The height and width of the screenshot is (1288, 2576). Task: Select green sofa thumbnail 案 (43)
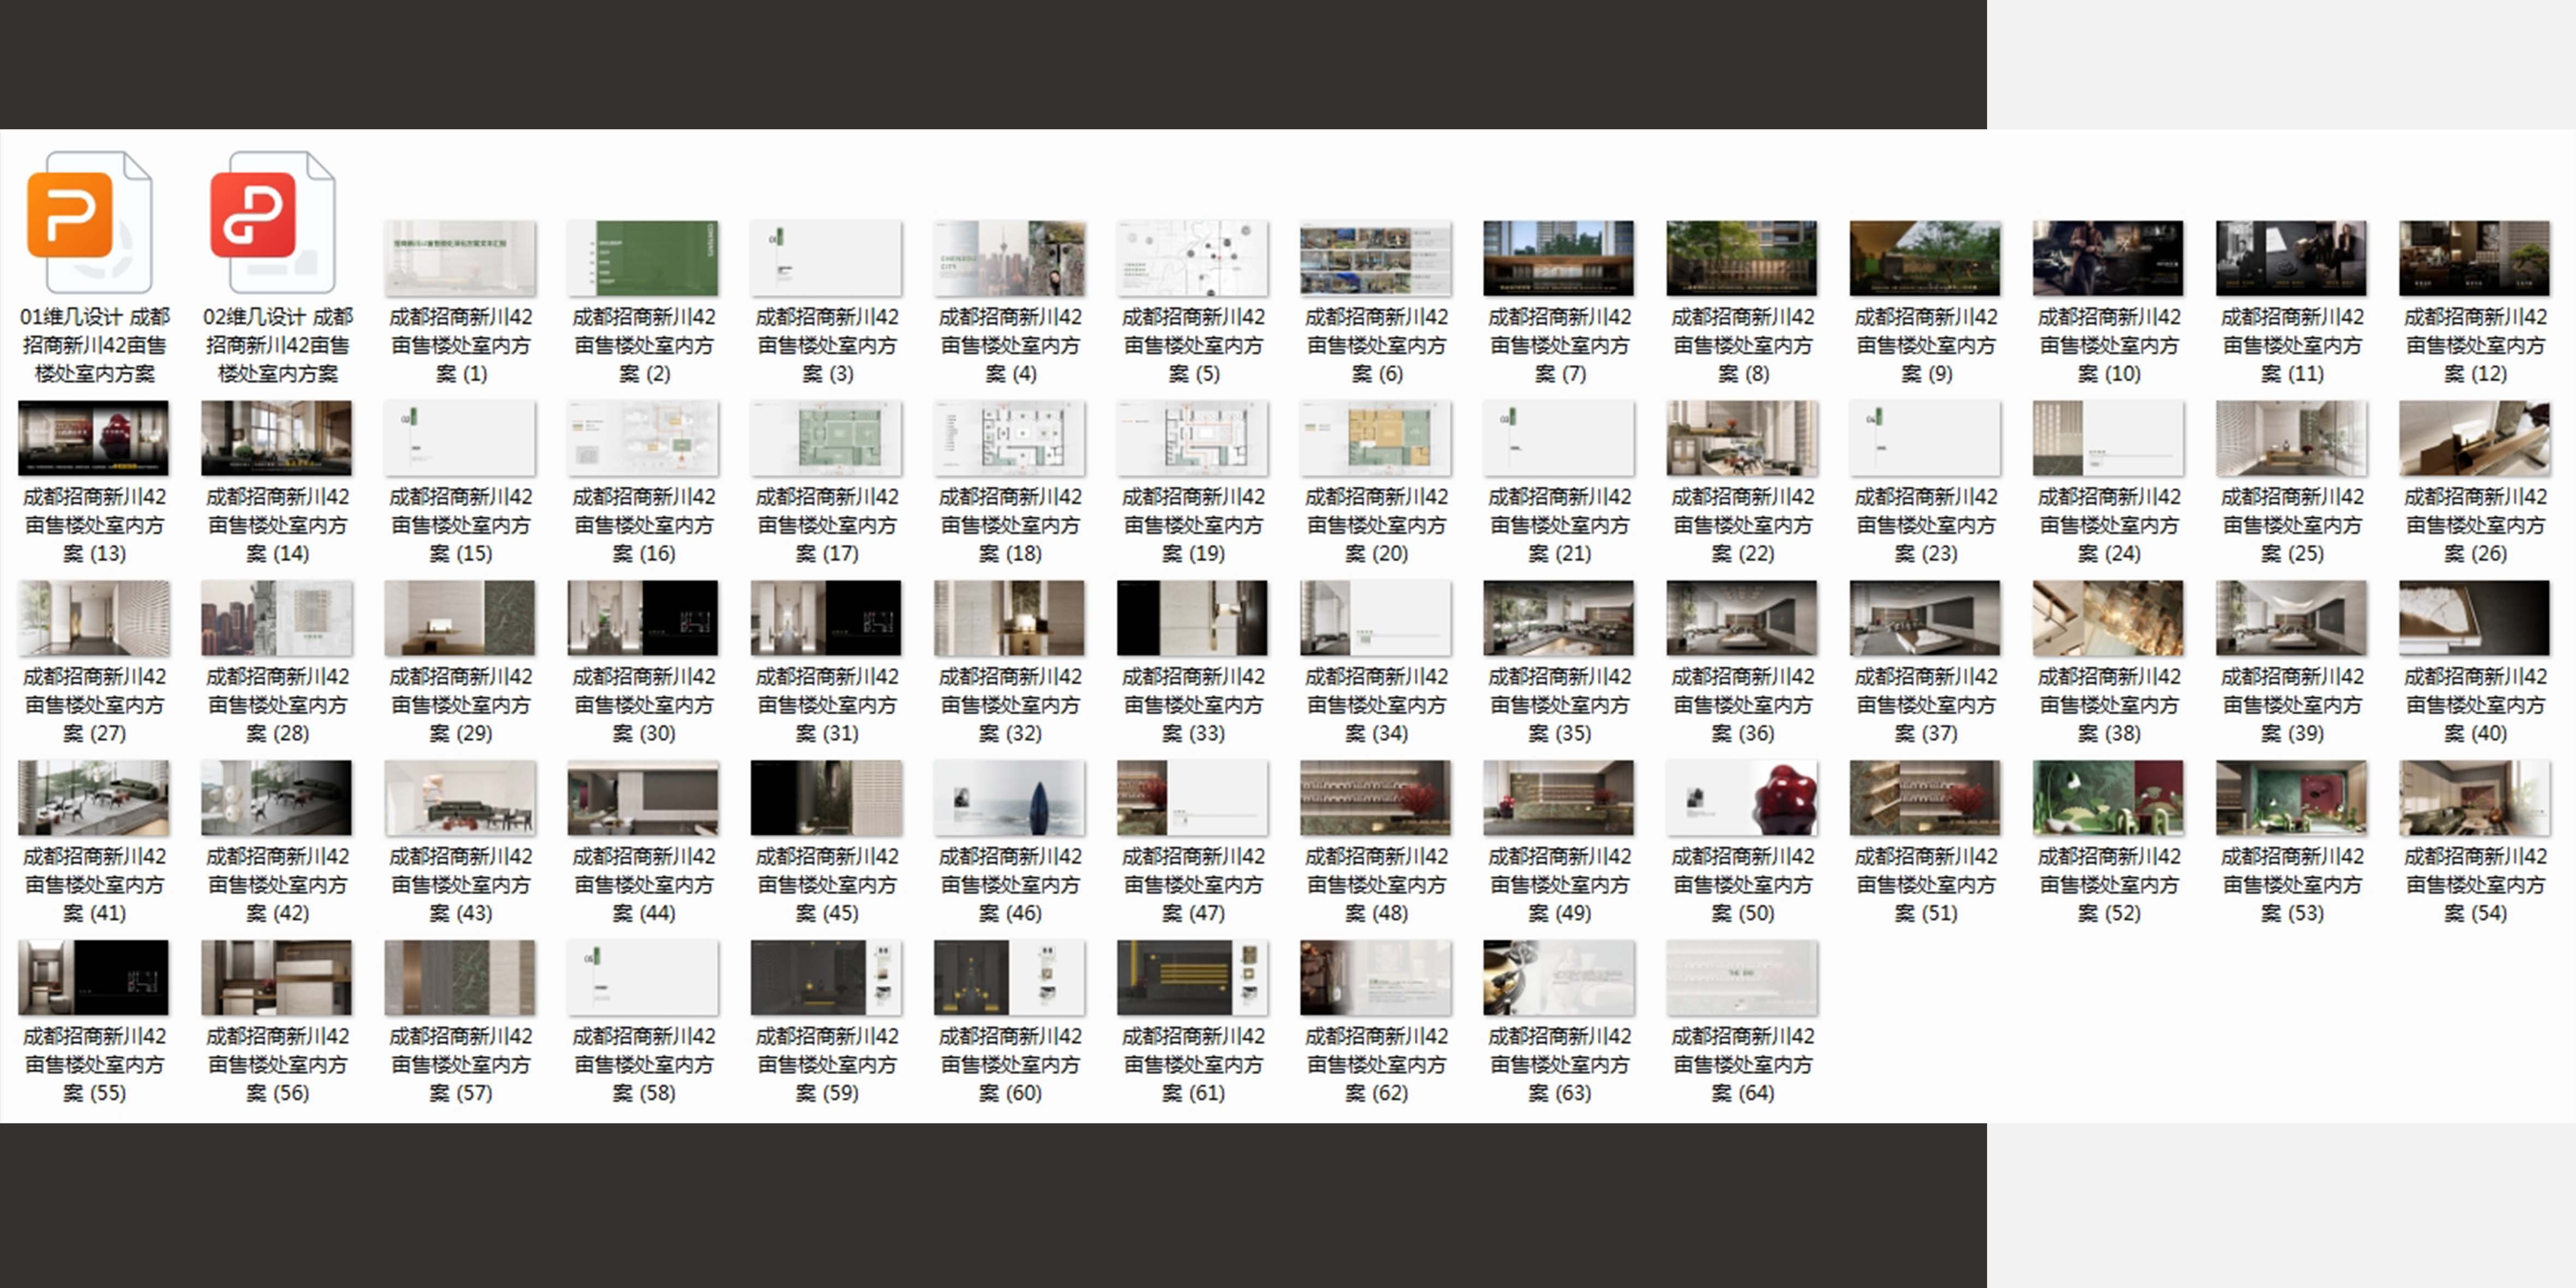[460, 798]
